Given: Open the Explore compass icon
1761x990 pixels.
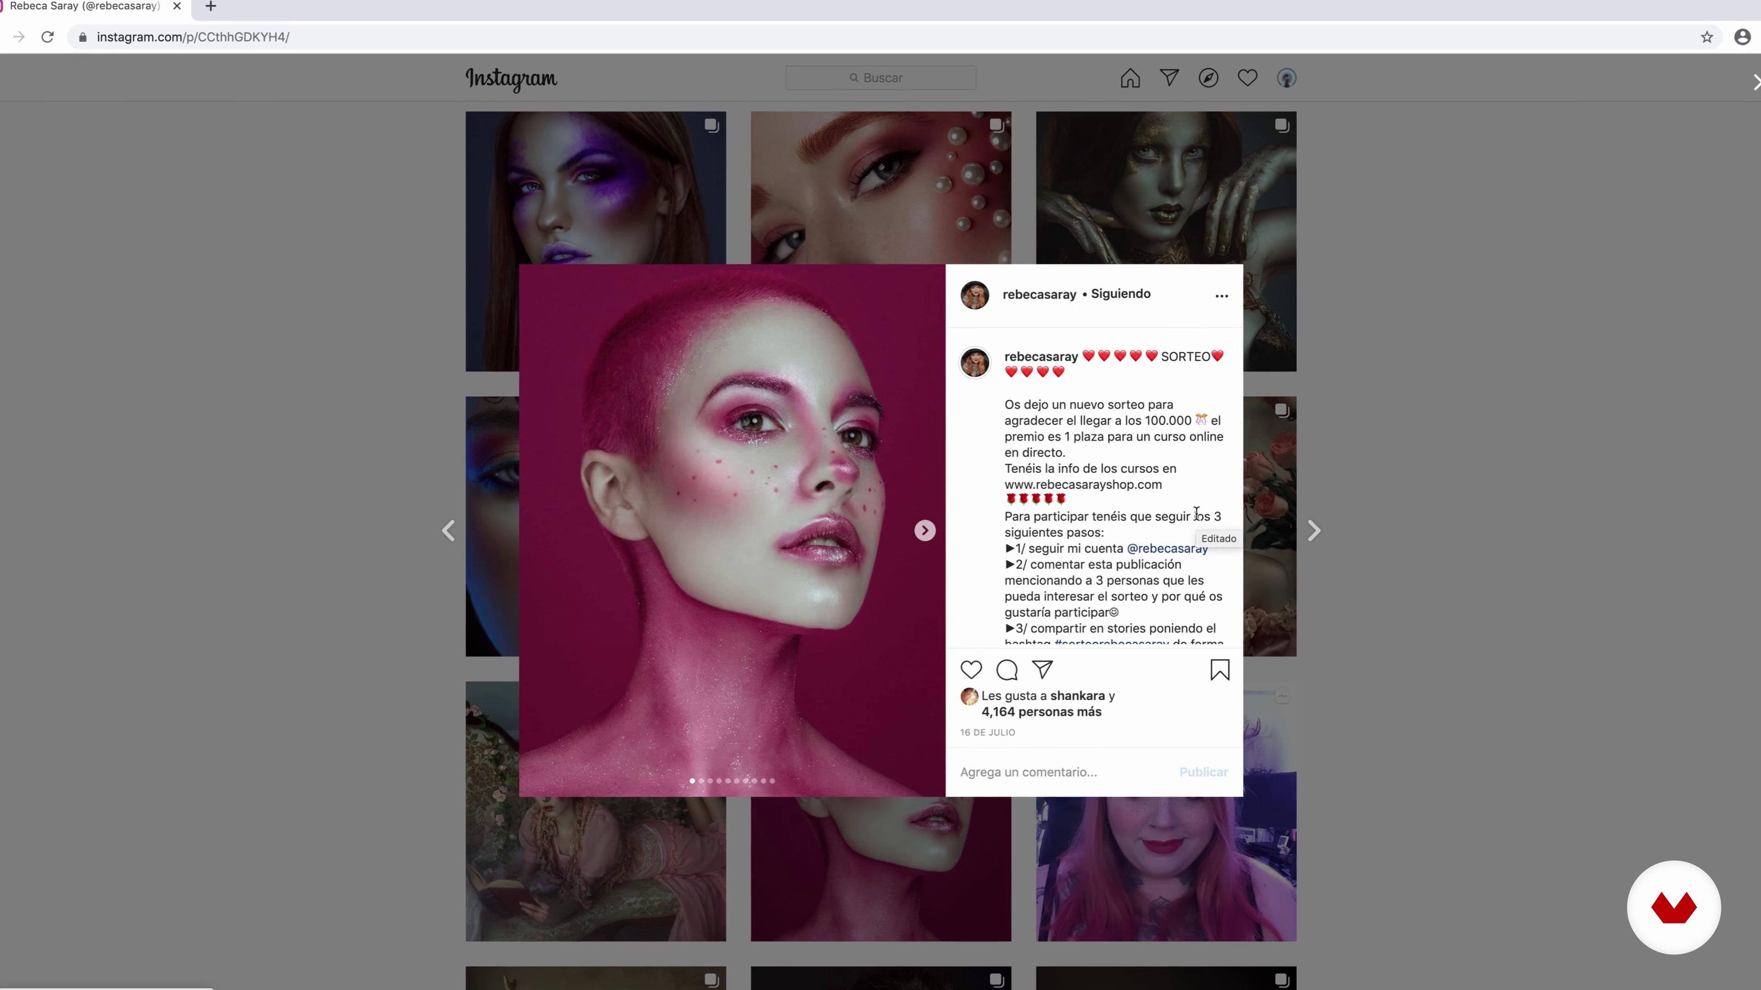Looking at the screenshot, I should [1208, 78].
